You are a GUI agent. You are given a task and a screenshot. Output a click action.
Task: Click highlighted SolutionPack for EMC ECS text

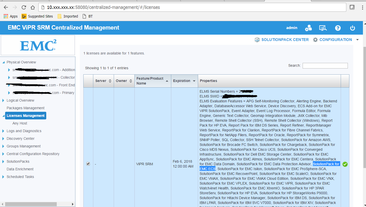click(326, 164)
